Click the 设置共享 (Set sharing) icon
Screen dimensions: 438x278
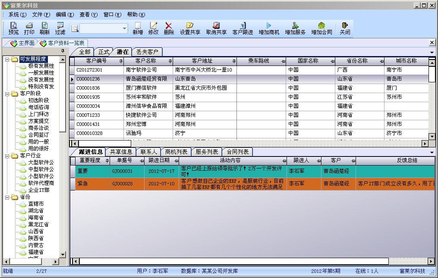(190, 26)
